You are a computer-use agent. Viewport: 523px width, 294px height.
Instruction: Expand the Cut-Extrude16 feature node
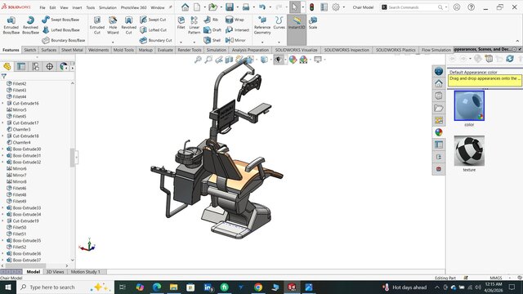click(x=2, y=104)
